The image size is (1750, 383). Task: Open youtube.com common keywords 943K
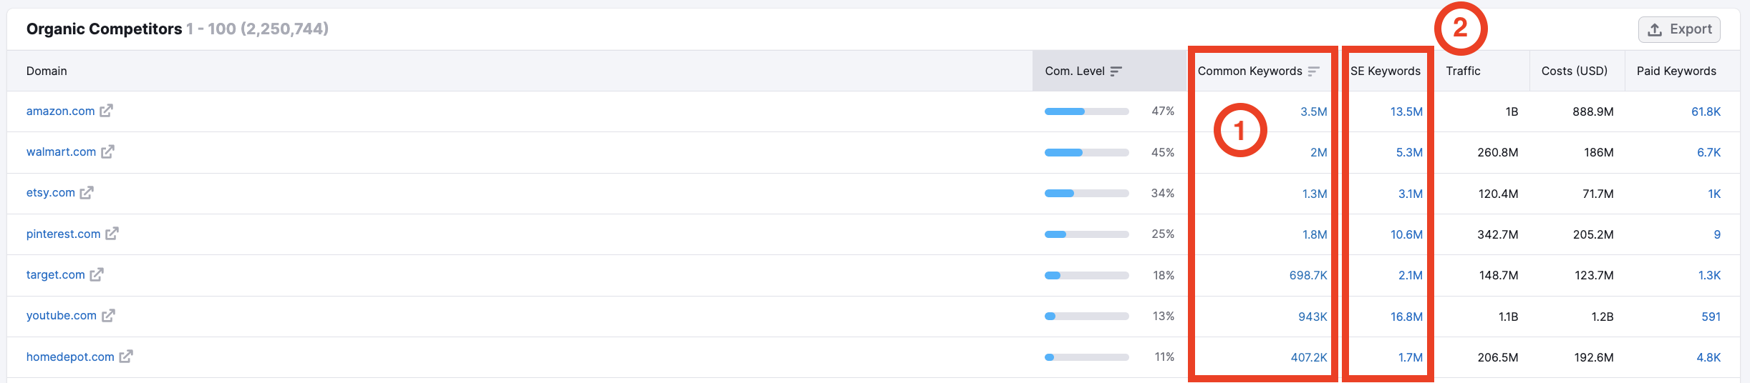pos(1312,317)
